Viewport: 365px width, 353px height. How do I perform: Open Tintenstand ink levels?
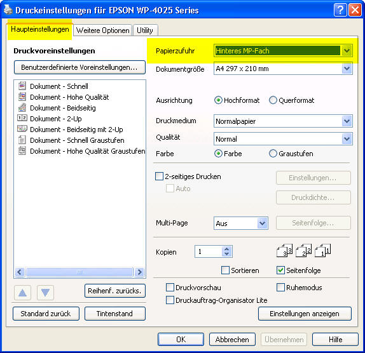114,314
